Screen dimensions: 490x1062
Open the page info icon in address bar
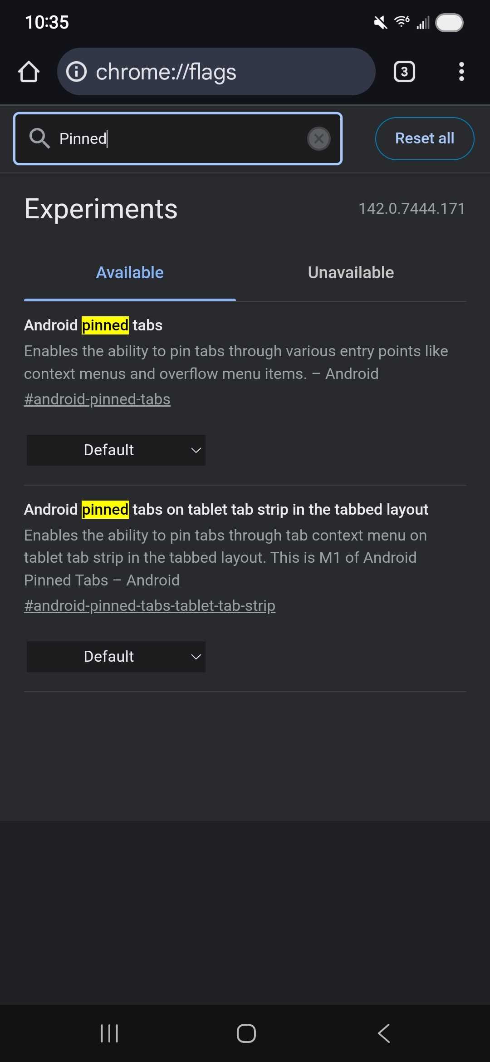[77, 71]
